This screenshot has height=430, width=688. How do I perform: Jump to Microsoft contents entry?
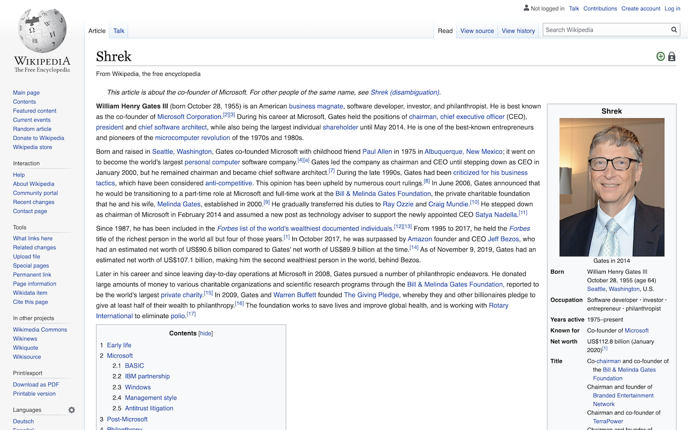[120, 356]
